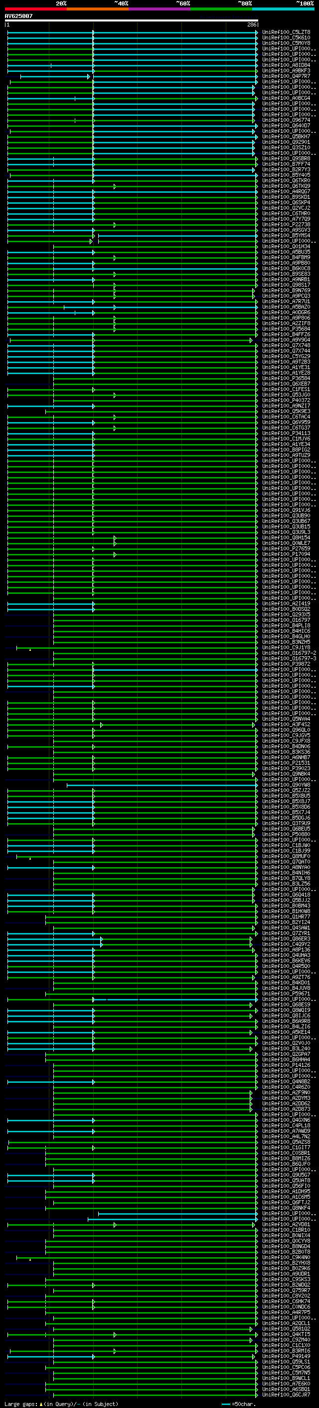Open the UniRef100_A4RQG7 entry
Image resolution: width=319 pixels, height=1408 pixels.
286,191
